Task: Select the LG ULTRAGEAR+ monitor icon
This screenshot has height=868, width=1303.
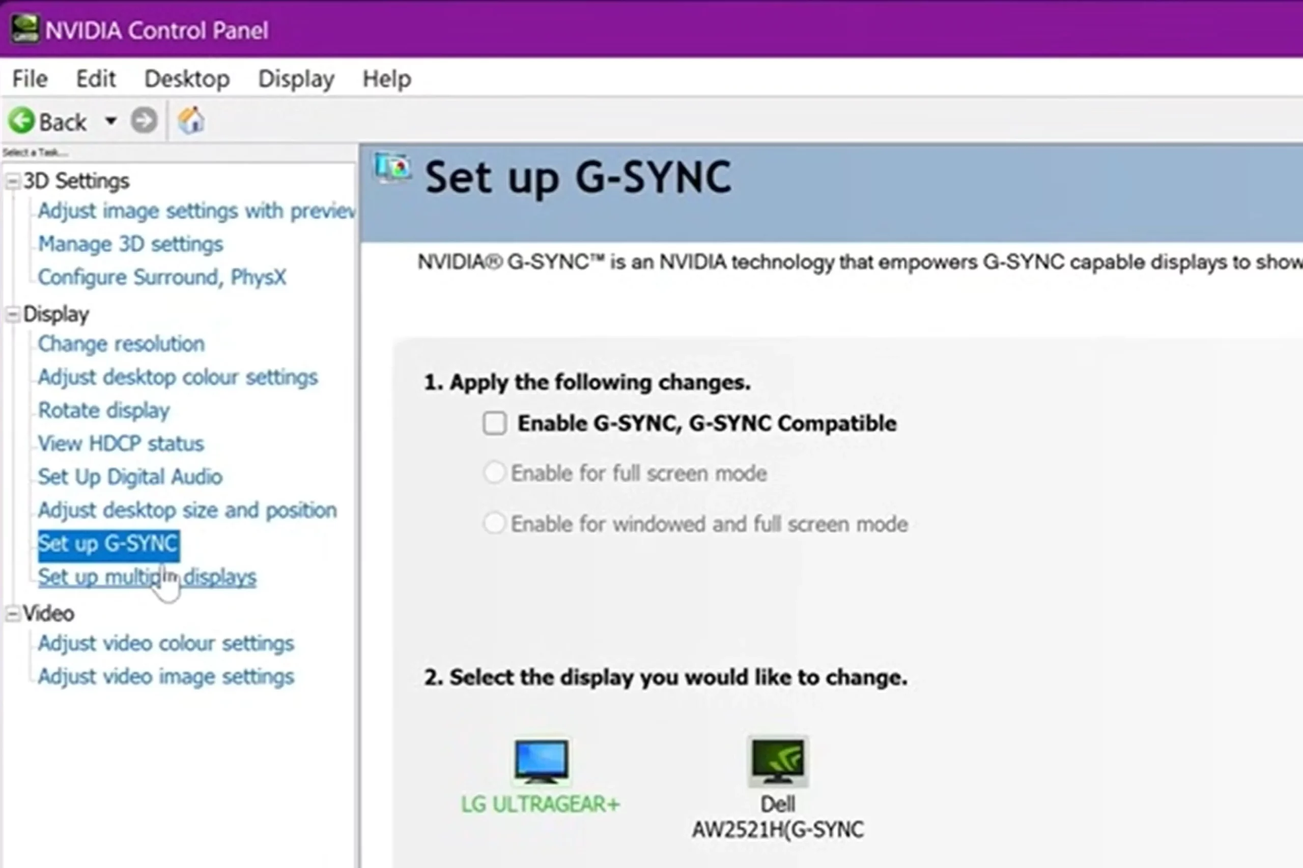Action: [541, 761]
